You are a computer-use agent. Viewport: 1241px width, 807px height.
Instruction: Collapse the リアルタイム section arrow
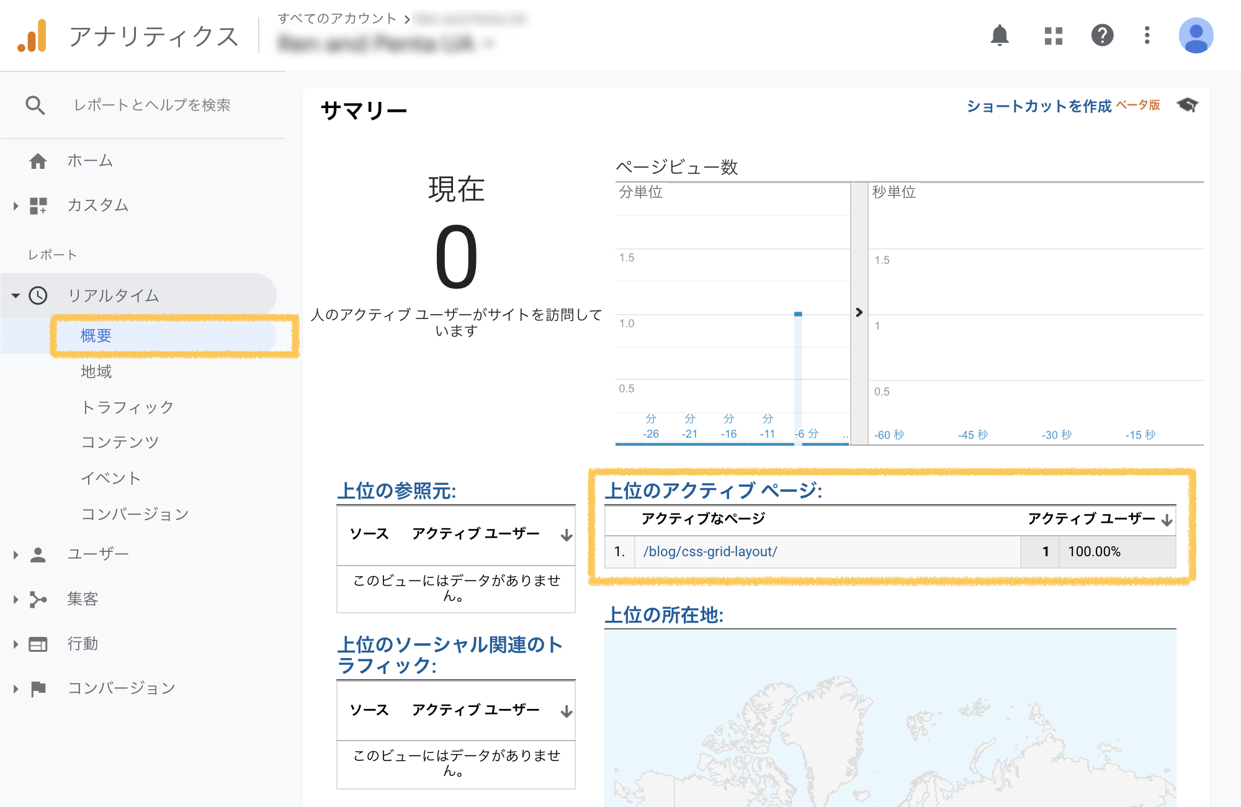pyautogui.click(x=16, y=295)
